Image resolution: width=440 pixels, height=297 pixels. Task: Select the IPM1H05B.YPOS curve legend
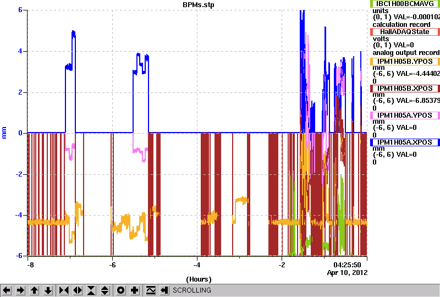click(x=405, y=62)
